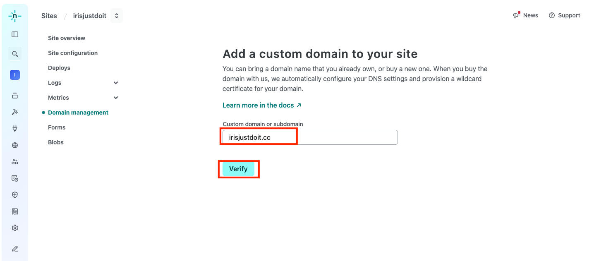Expand the Metrics submenu
Viewport: 594px width, 261px height.
coord(116,98)
